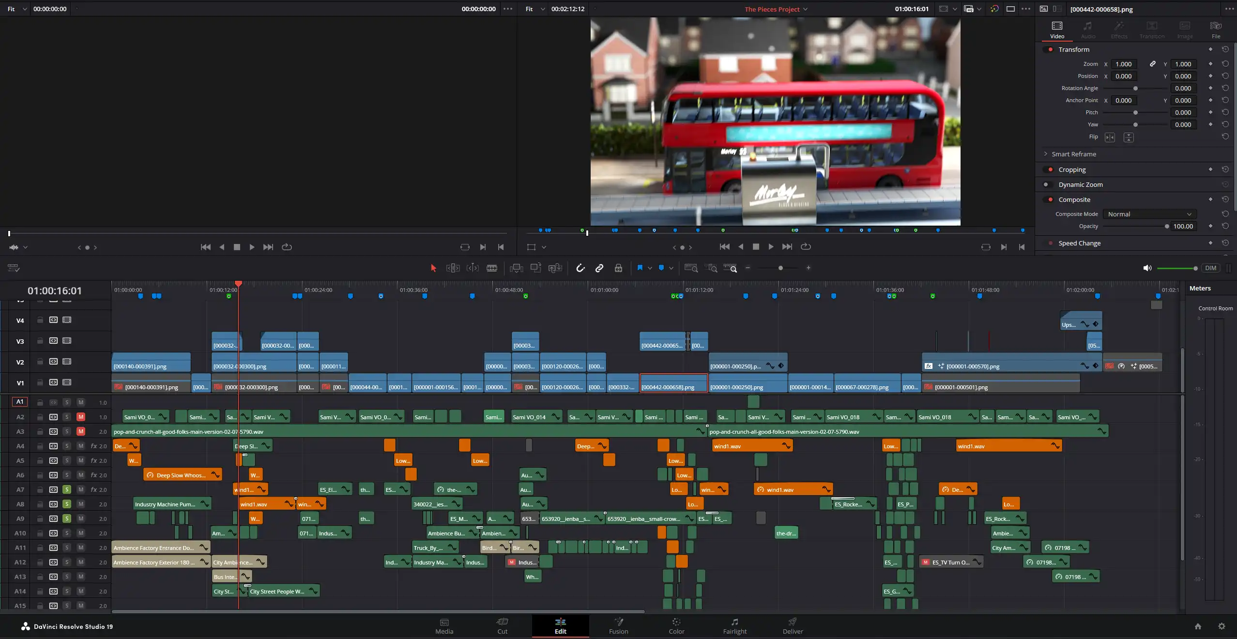This screenshot has height=639, width=1237.
Task: Play the timeline viewer
Action: pos(771,247)
